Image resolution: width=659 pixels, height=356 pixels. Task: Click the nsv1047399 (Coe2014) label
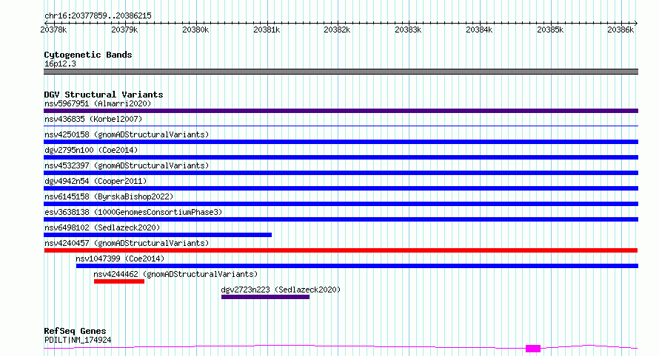120,259
